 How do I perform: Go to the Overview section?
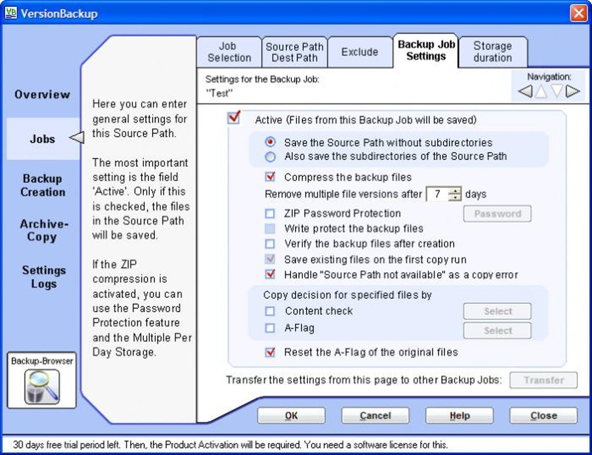pos(42,95)
